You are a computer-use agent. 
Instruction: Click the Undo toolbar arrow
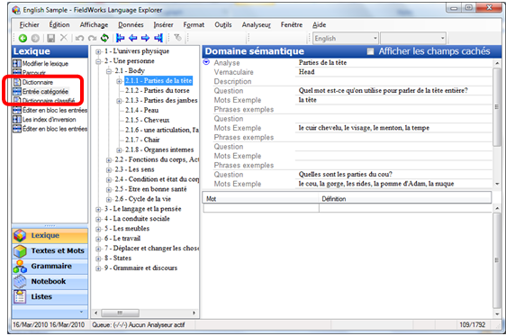click(80, 39)
